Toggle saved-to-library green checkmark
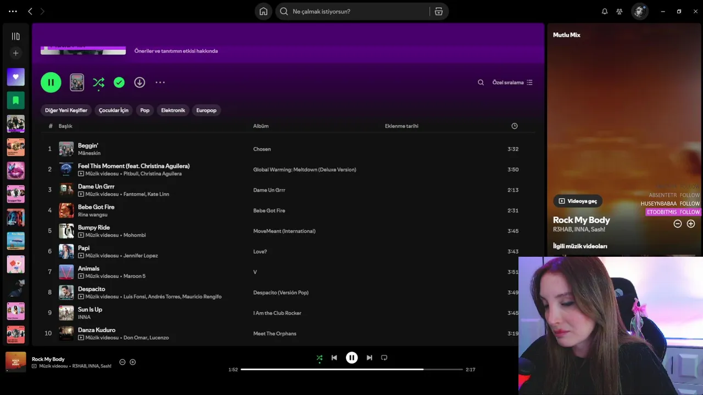The height and width of the screenshot is (395, 703). (x=119, y=82)
